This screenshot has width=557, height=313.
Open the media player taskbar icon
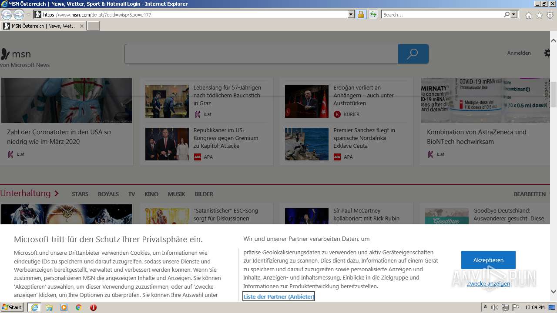(x=64, y=307)
